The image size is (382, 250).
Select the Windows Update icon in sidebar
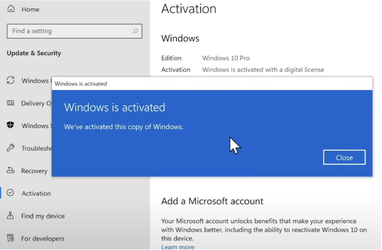[11, 81]
